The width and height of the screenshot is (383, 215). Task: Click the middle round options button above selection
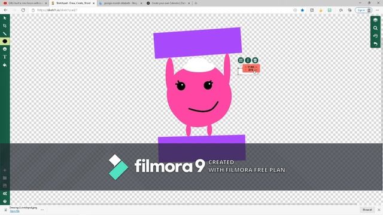pyautogui.click(x=248, y=60)
